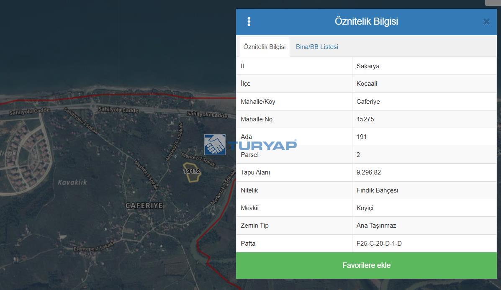This screenshot has height=290, width=501.
Task: Click the Pafta value F25-C-20-D-1-D
Action: (x=379, y=244)
